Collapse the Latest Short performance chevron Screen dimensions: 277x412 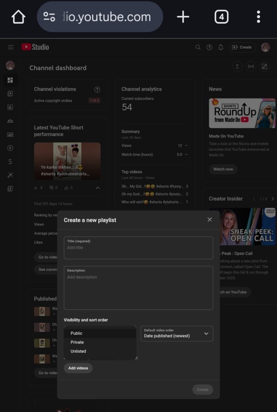(98, 188)
